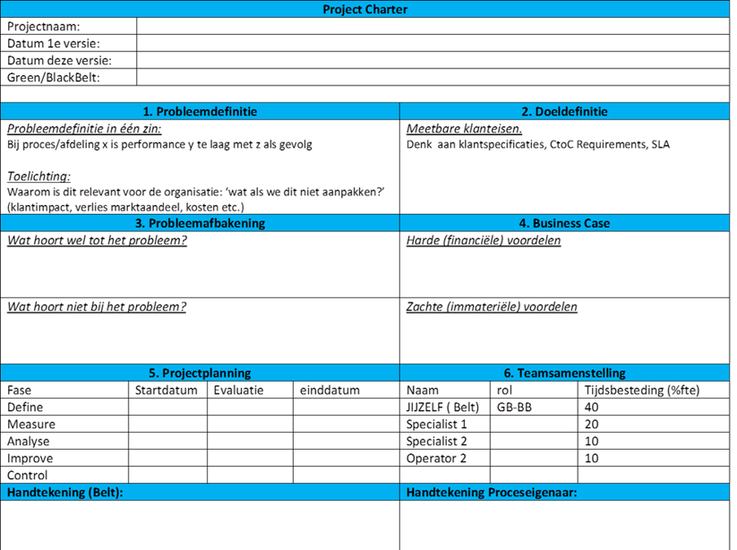The width and height of the screenshot is (737, 550).
Task: Select the GB-BB role cell
Action: [534, 407]
